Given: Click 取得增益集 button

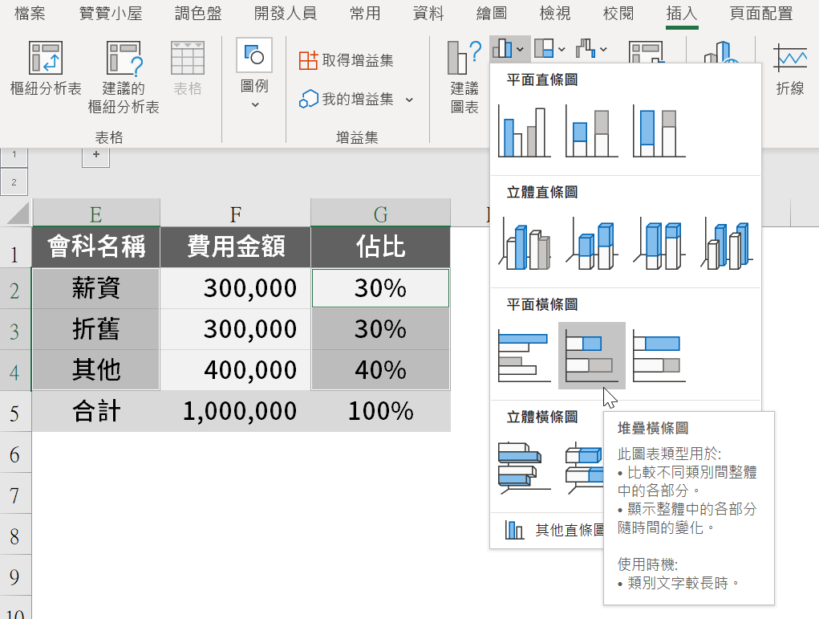Looking at the screenshot, I should [x=347, y=60].
